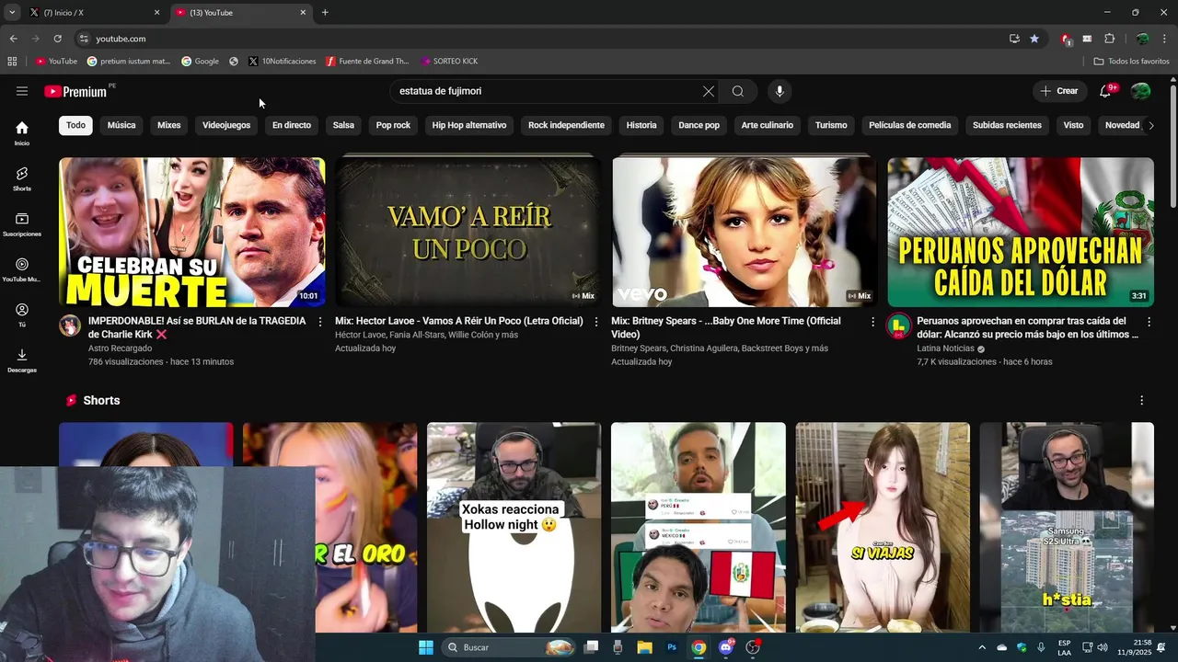Screen dimensions: 1178x662
Task: Open the Shorts section options menu
Action: coord(1141,401)
